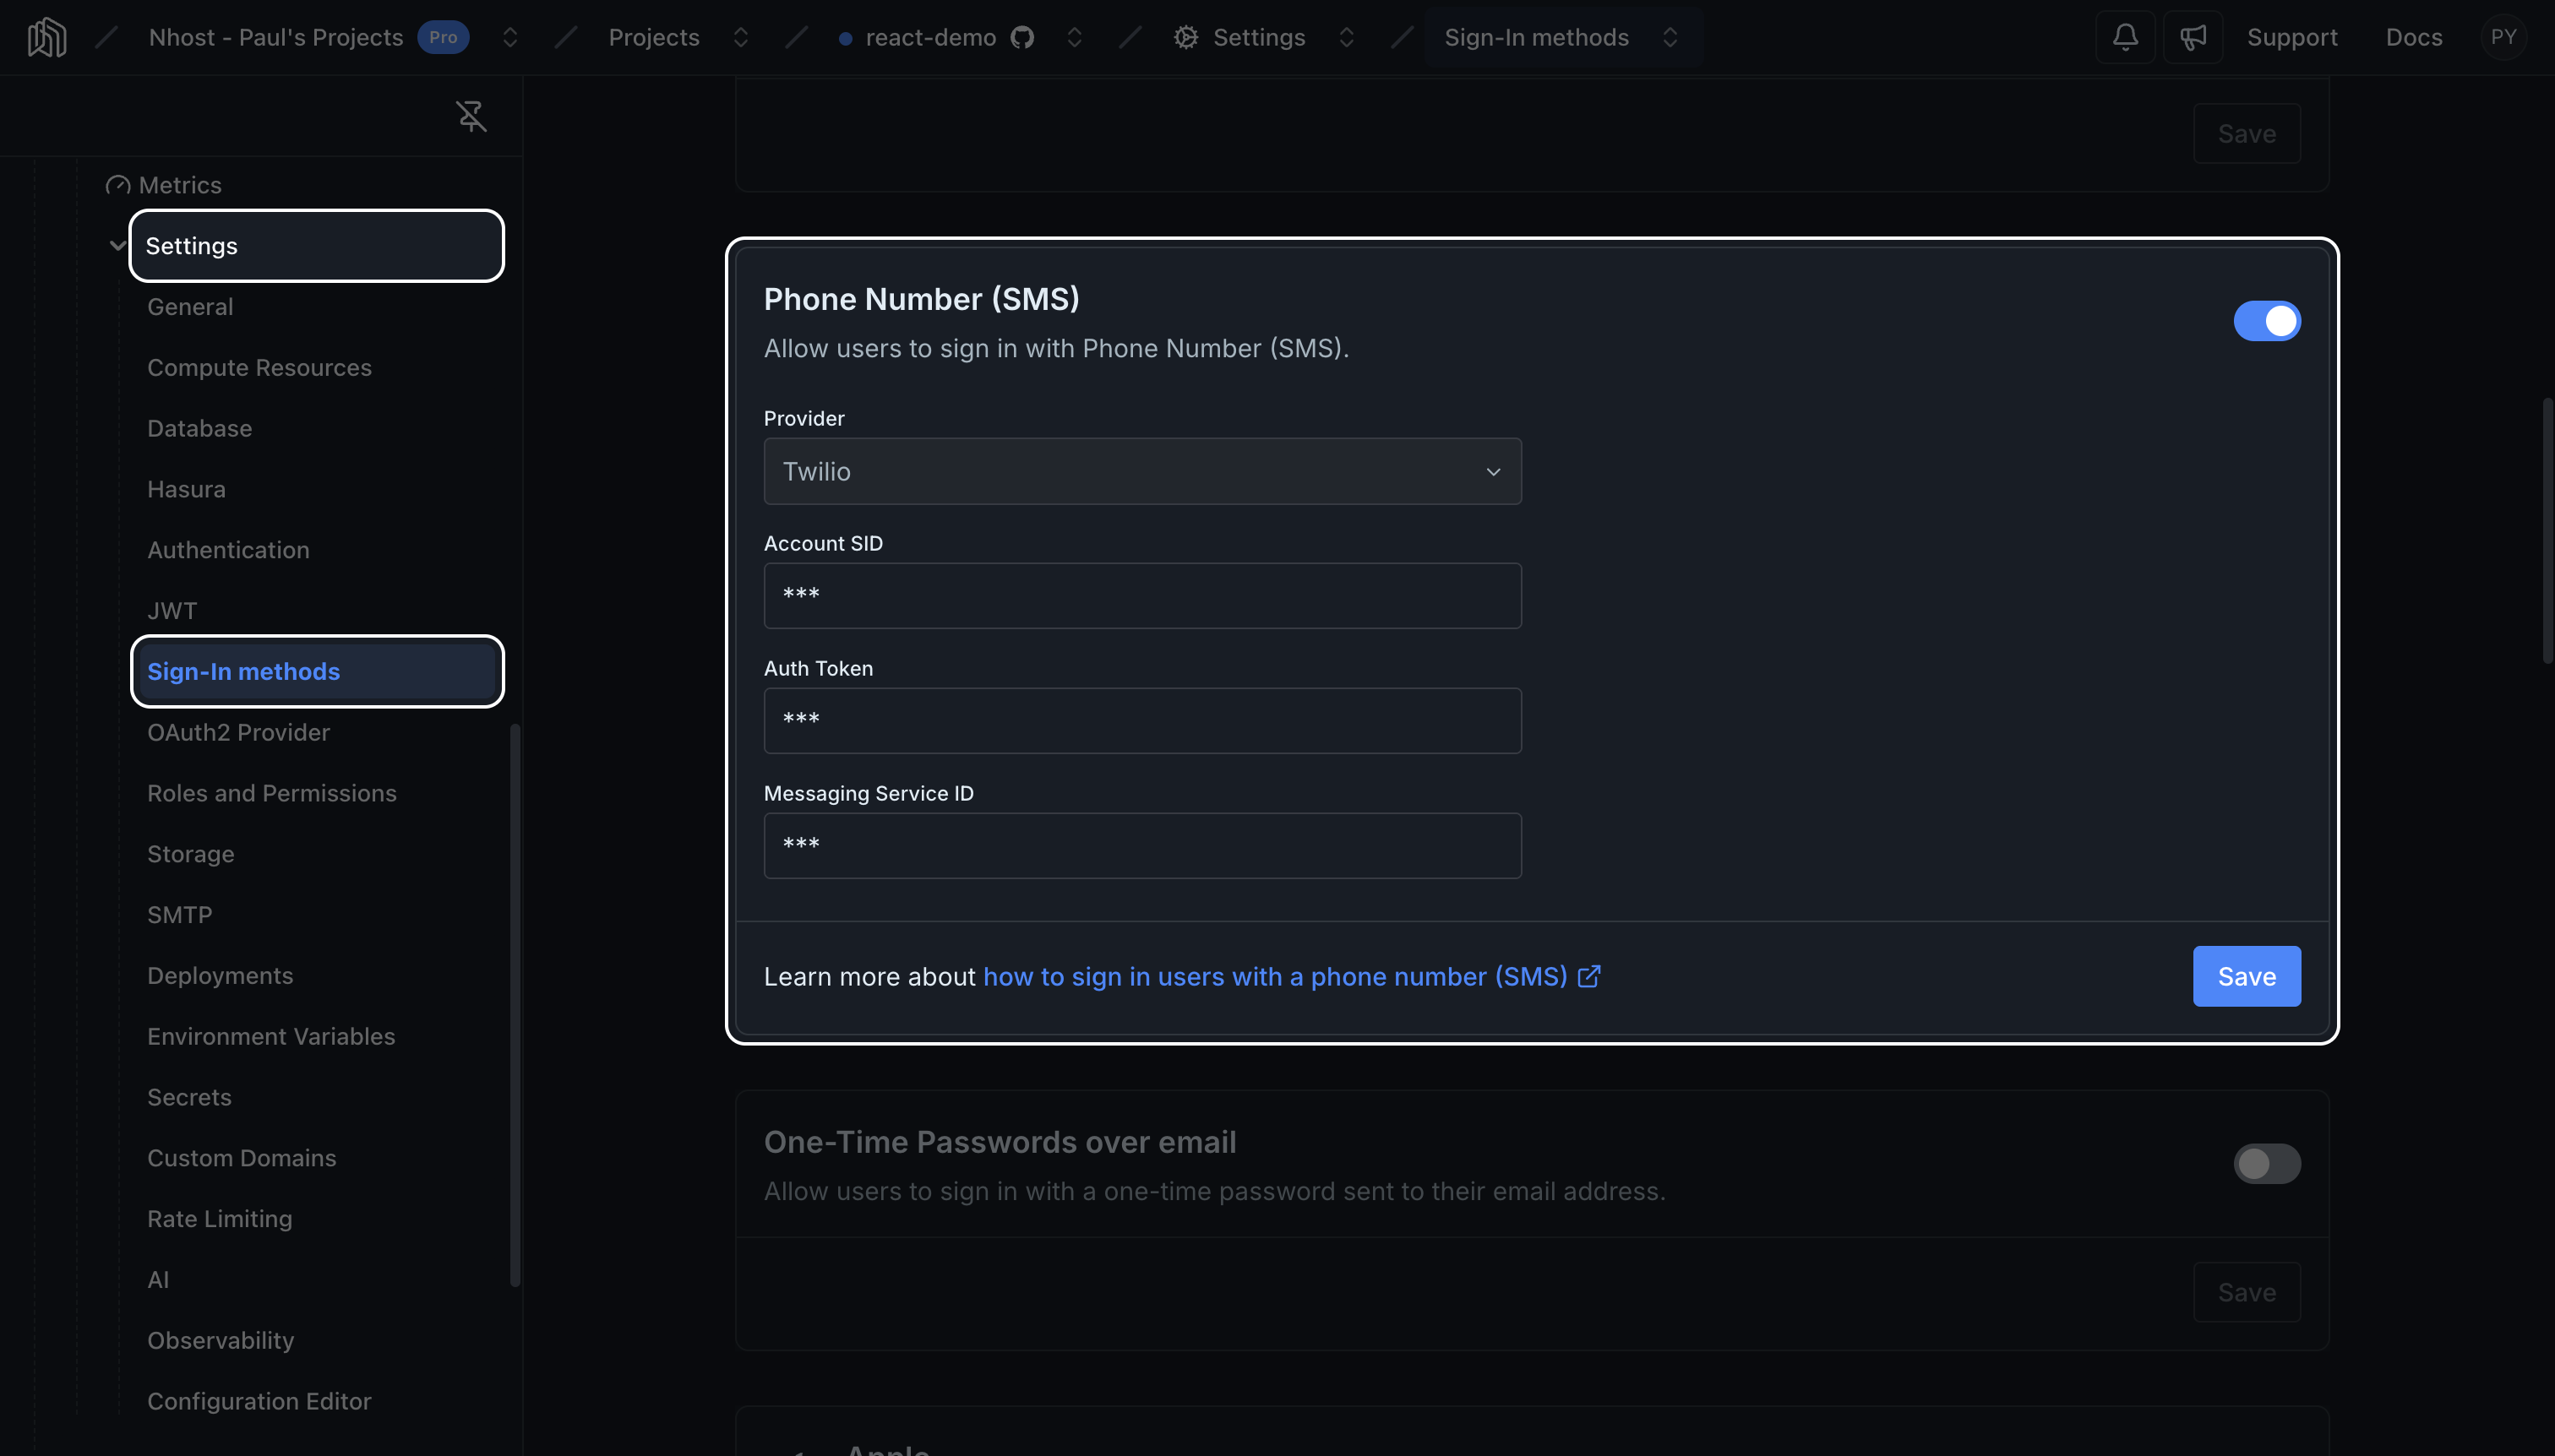The width and height of the screenshot is (2555, 1456).
Task: Save the Phone Number (SMS) settings
Action: (x=2247, y=976)
